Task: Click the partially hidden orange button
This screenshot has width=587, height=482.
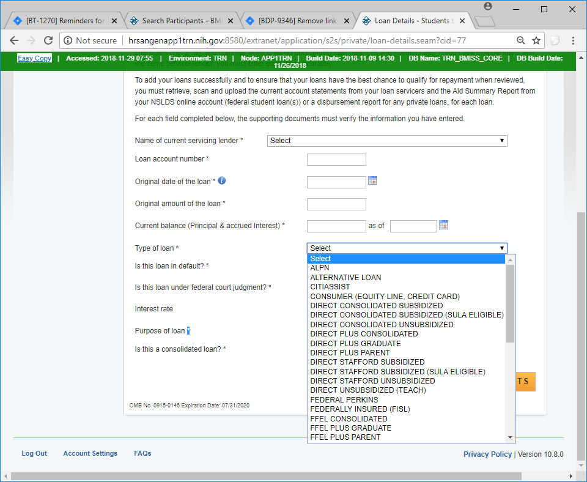Action: click(x=526, y=382)
